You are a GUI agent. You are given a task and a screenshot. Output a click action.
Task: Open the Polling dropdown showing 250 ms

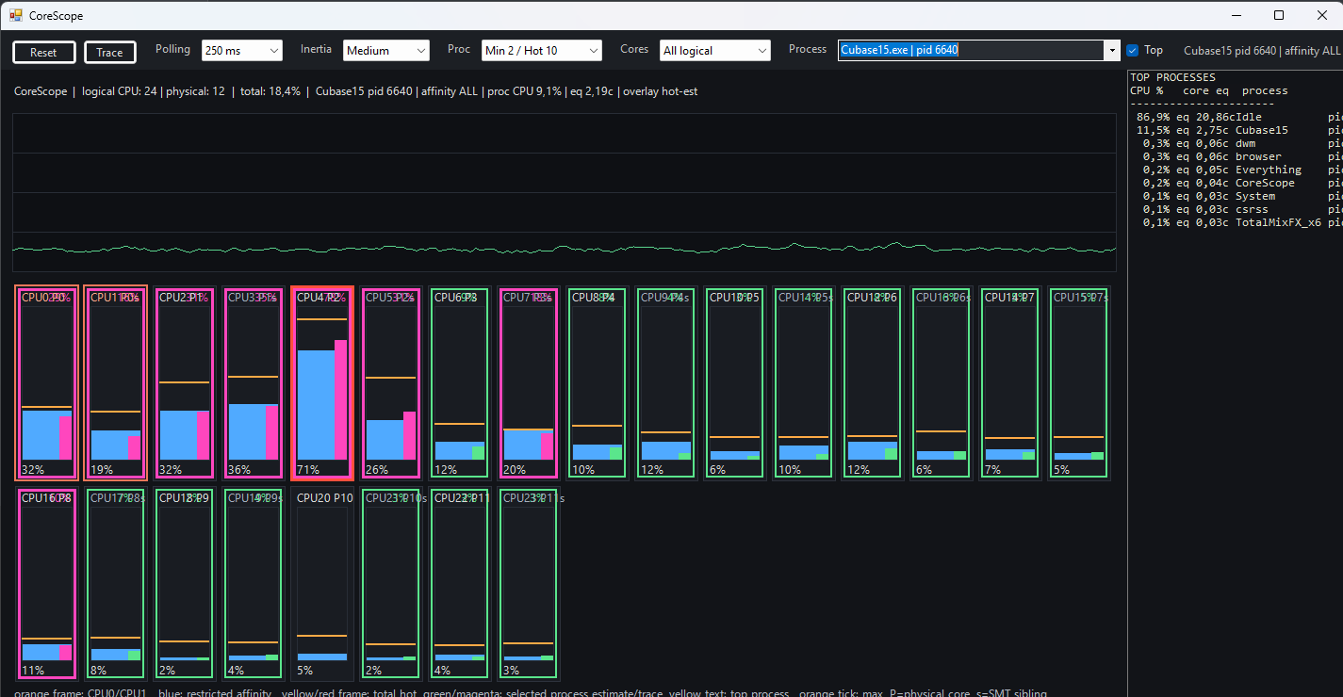pyautogui.click(x=242, y=51)
